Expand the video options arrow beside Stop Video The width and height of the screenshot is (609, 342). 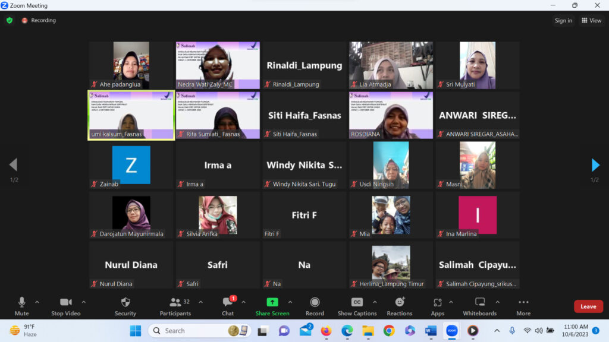point(83,302)
